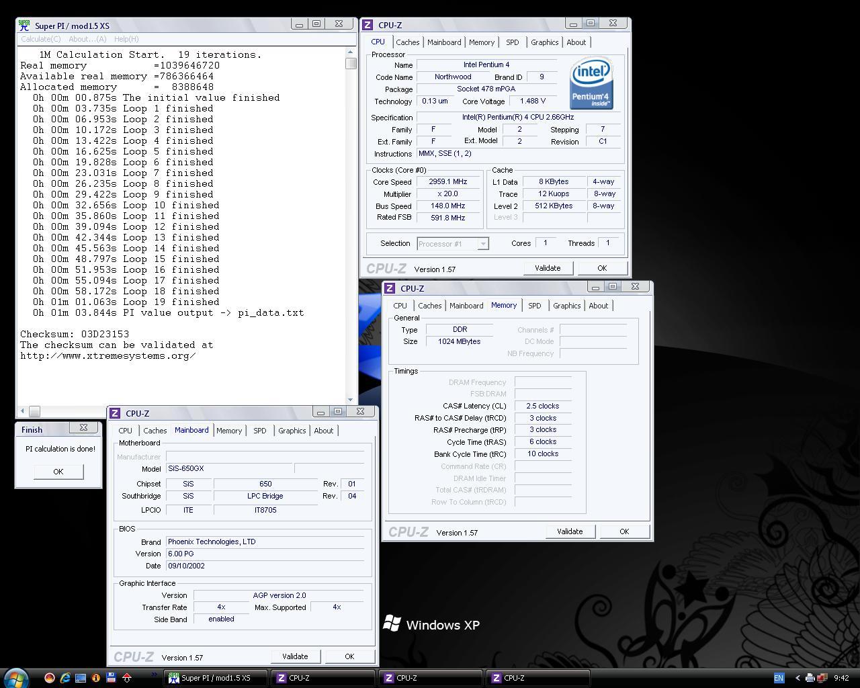This screenshot has width=860, height=688.
Task: Switch to Super PI taskbar button
Action: (x=216, y=678)
